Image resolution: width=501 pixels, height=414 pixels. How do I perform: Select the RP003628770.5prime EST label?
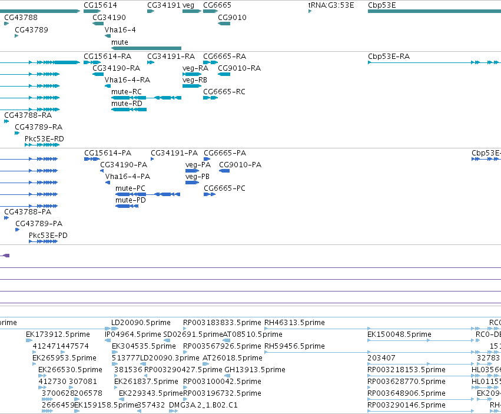click(x=406, y=382)
